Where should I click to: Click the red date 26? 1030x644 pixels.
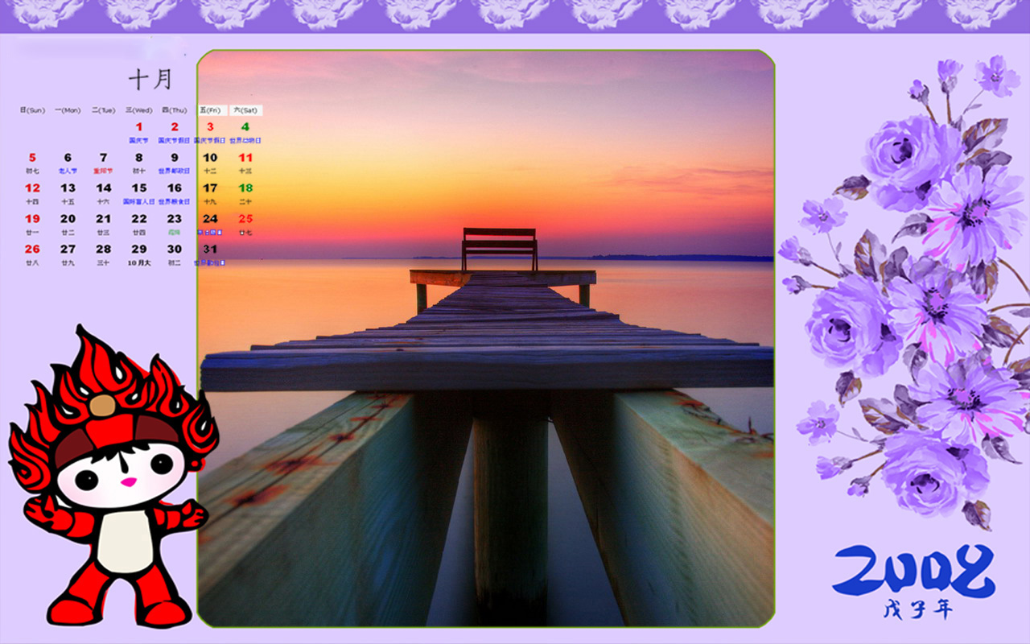click(32, 250)
